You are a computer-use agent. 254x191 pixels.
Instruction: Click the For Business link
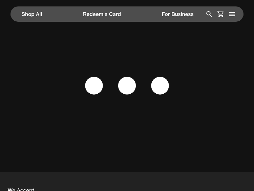pos(177,14)
